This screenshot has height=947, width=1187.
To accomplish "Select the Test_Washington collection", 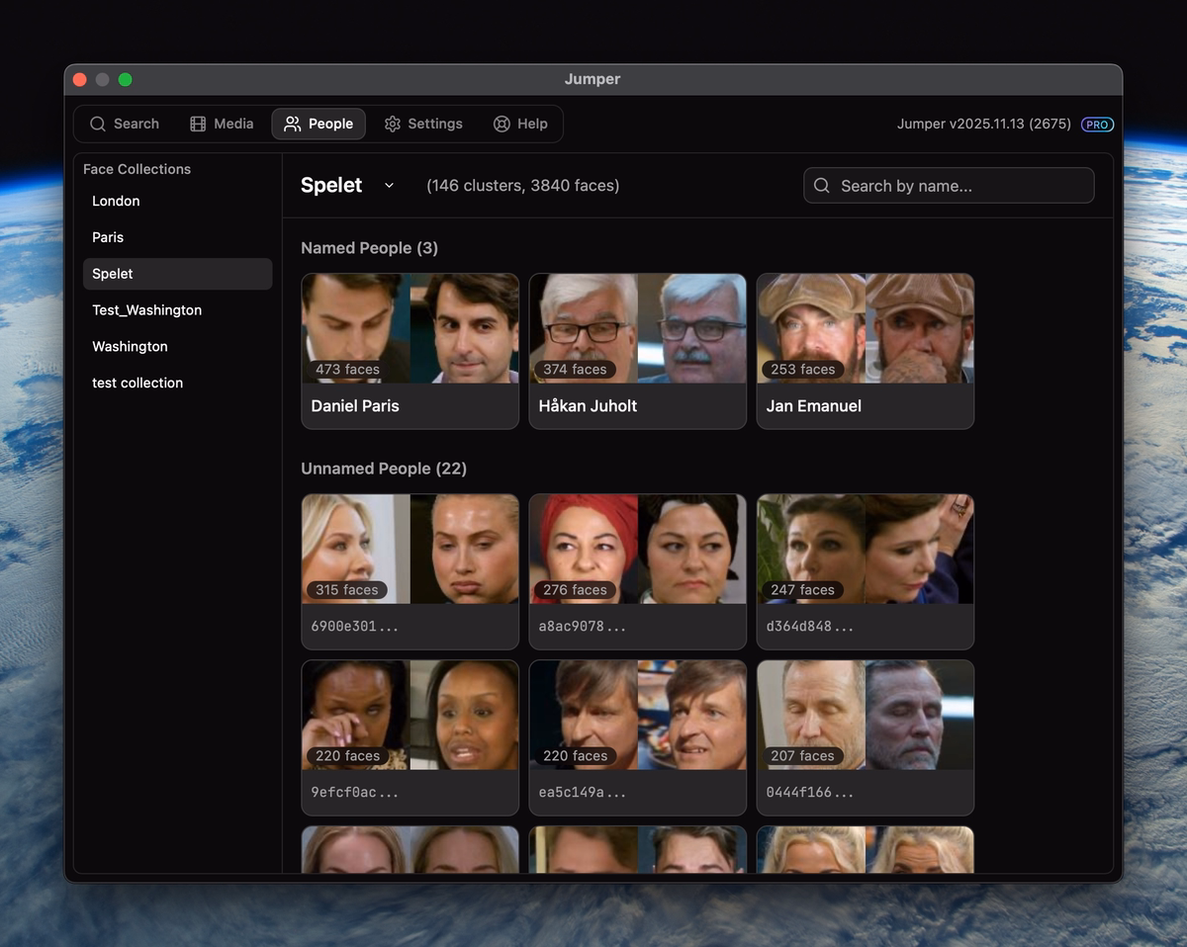I will pyautogui.click(x=146, y=309).
